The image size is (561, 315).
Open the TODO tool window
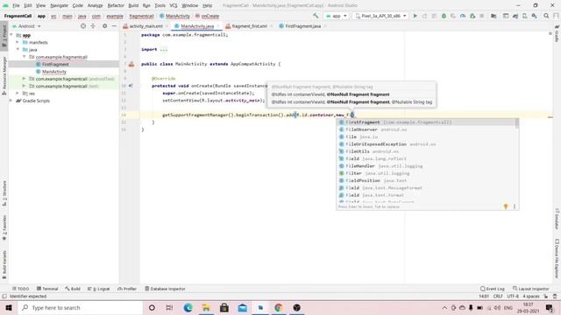pyautogui.click(x=20, y=289)
